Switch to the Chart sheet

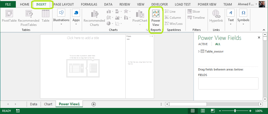tap(48, 104)
